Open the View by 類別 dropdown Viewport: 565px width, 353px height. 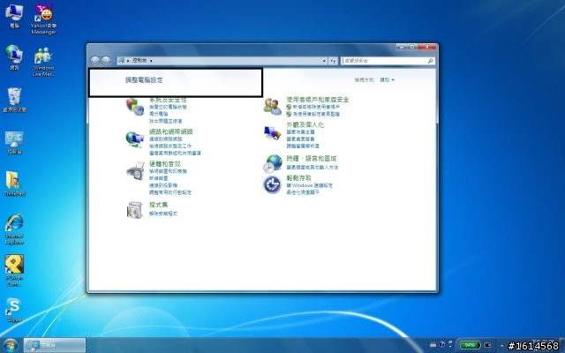(387, 80)
